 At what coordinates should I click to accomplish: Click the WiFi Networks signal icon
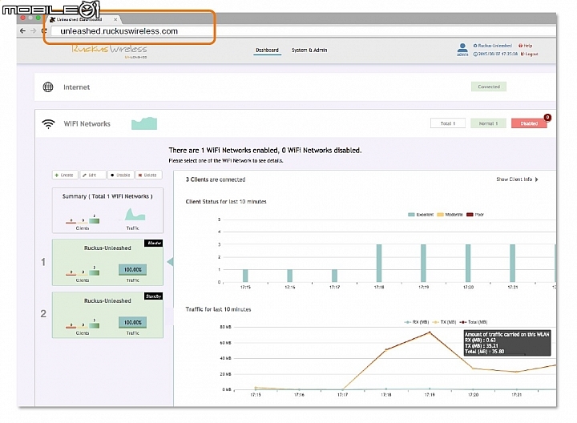tap(48, 124)
